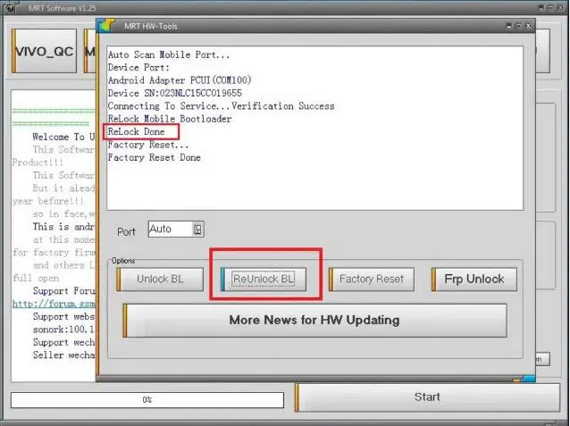
Task: Select 'Device Port:' log line
Action: [x=138, y=68]
